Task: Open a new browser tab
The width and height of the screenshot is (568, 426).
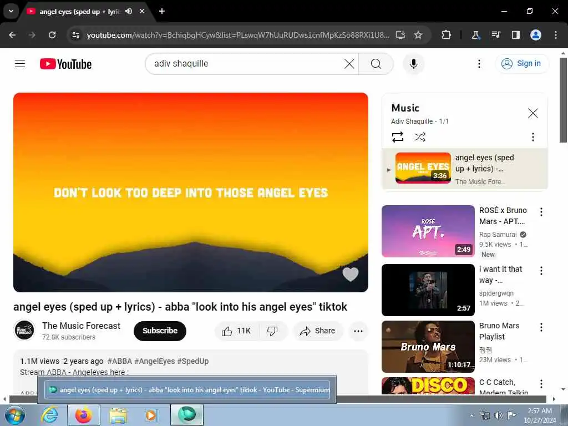Action: pos(162,11)
